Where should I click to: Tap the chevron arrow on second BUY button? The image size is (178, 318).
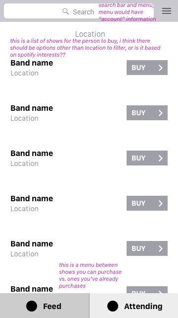(x=161, y=113)
